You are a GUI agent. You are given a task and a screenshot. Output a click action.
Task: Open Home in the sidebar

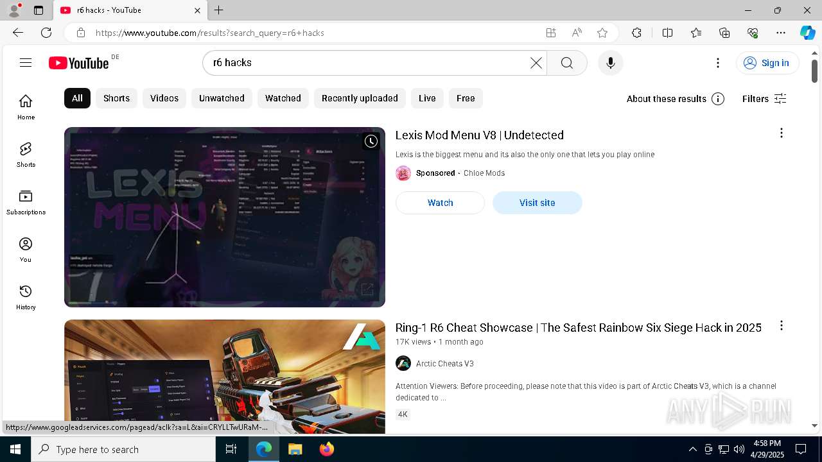[x=26, y=107]
